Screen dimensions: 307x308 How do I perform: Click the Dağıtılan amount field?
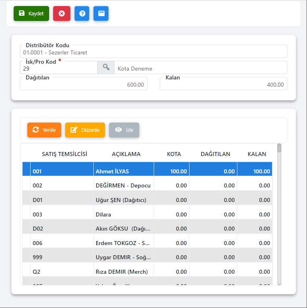pyautogui.click(x=83, y=85)
